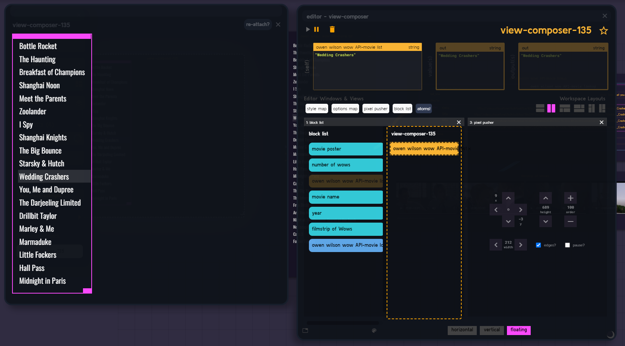
Task: Select the atoms! tab
Action: tap(424, 109)
